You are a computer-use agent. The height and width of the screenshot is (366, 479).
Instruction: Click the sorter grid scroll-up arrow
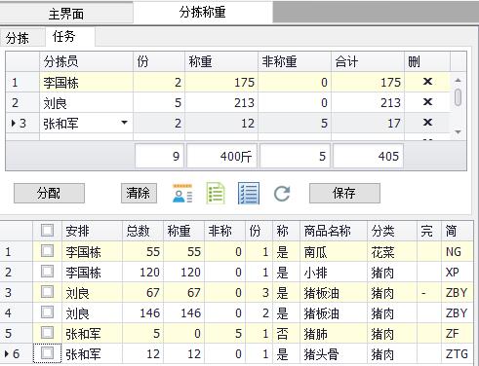(x=458, y=80)
